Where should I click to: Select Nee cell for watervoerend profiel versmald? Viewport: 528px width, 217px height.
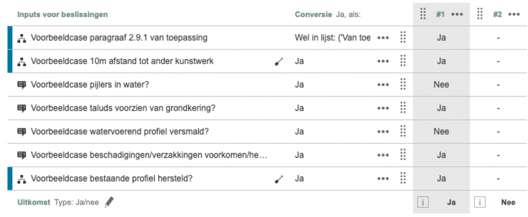coord(441,131)
